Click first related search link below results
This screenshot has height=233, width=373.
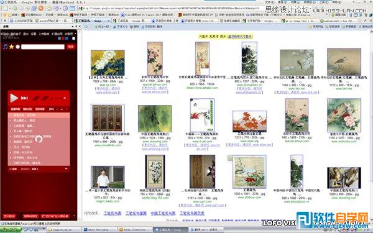(113, 213)
